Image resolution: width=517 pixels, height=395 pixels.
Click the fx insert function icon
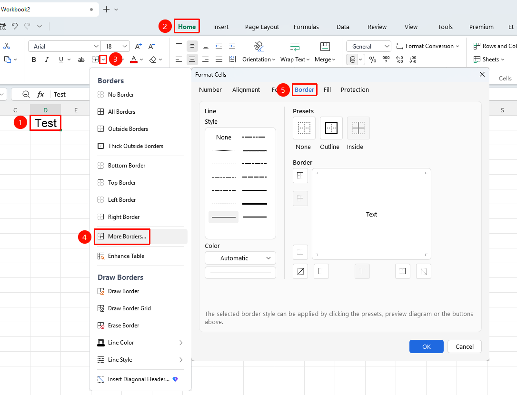click(40, 94)
